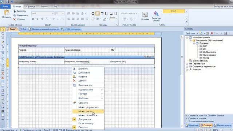Image resolution: width=233 pixels, height=131 pixels.
Task: Toggle Создавать поле при Двойном Щелчке checkbox
Action: click(186, 116)
